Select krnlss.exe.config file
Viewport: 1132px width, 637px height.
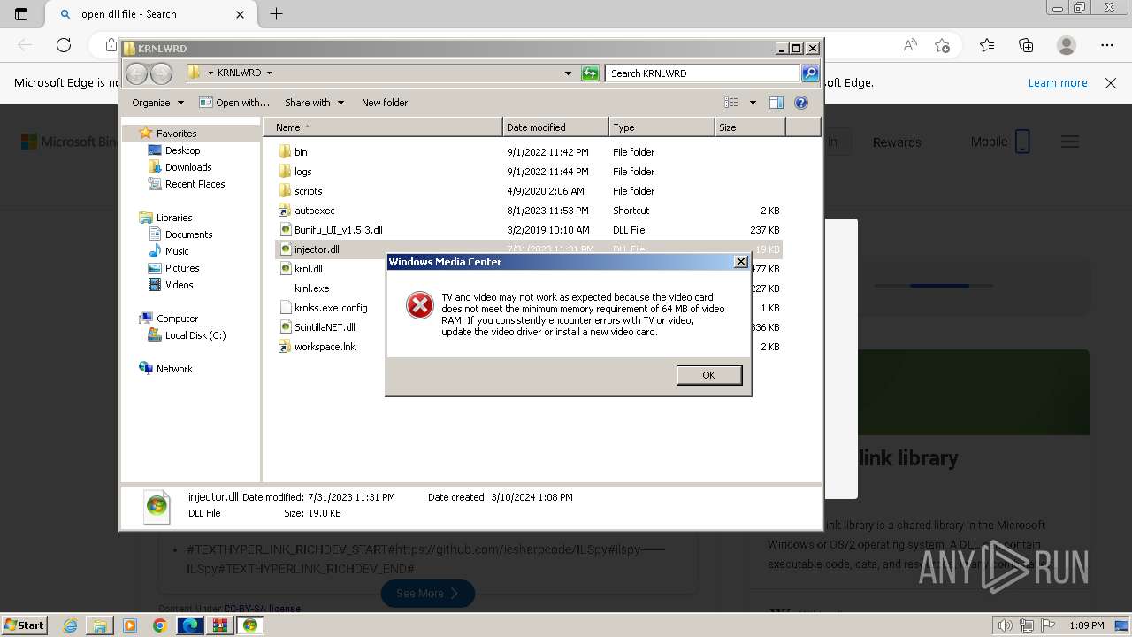tap(330, 308)
